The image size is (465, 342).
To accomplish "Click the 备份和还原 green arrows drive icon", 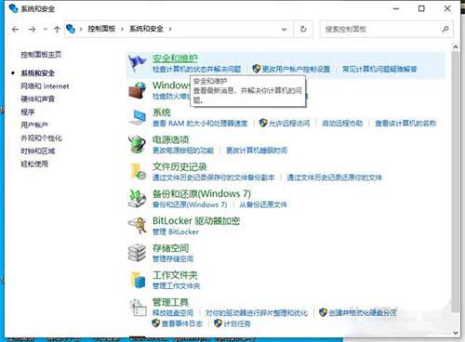I will [x=138, y=199].
